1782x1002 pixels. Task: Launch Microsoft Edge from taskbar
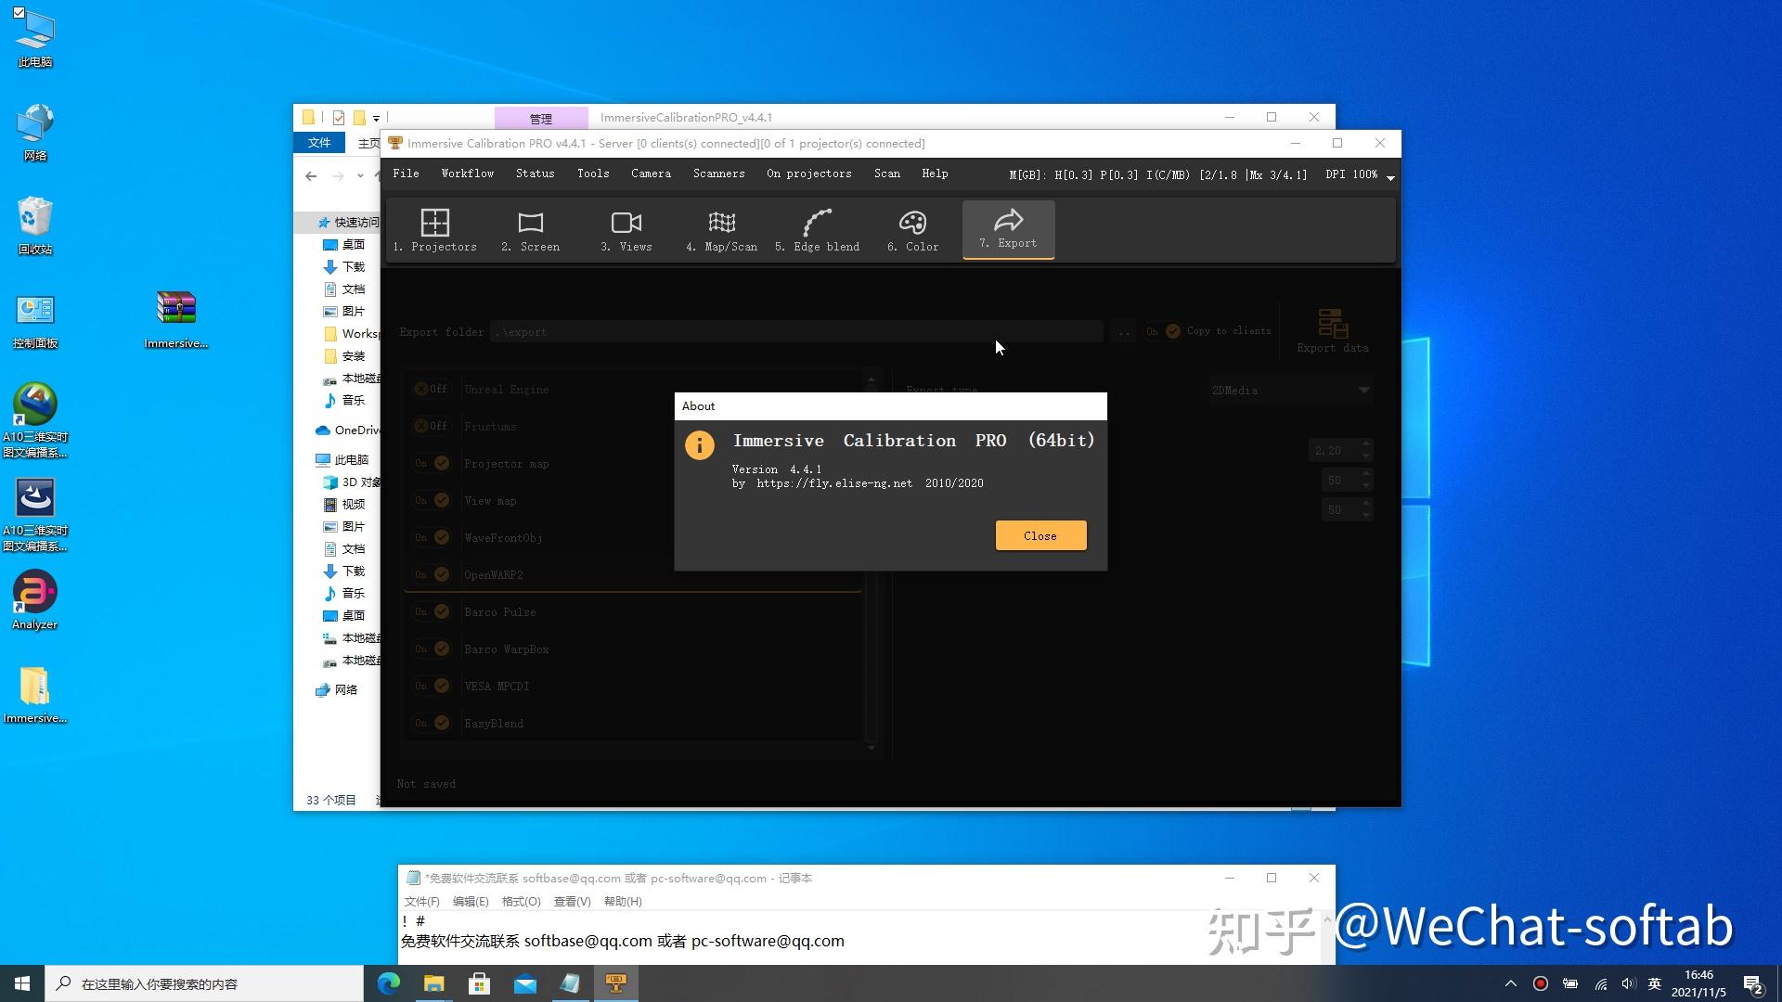[x=389, y=983]
